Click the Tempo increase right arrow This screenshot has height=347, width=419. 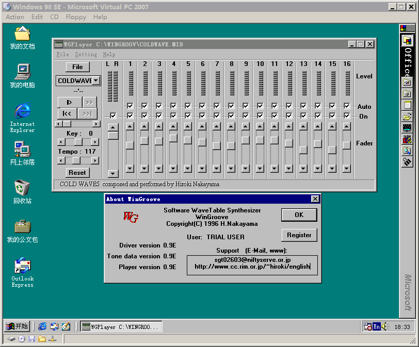(95, 161)
